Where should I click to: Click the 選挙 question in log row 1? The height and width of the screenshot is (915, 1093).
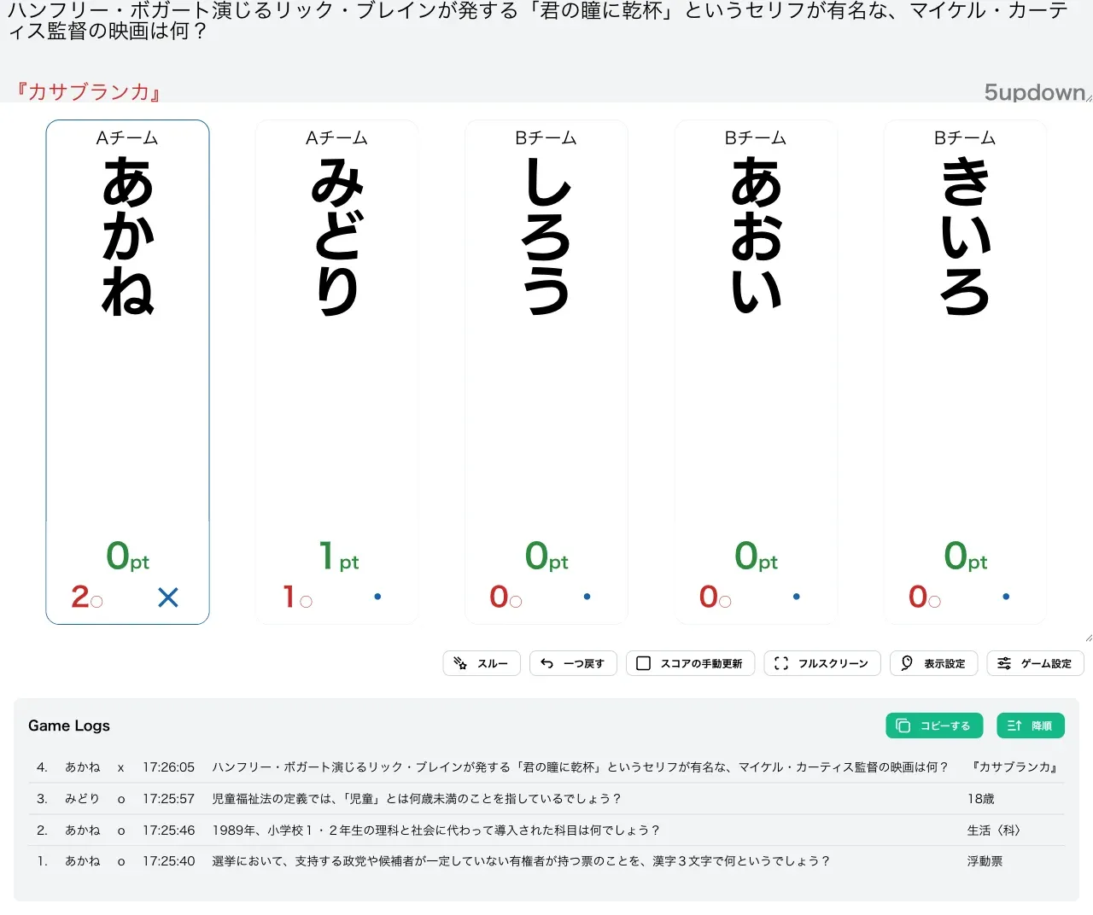click(x=521, y=861)
